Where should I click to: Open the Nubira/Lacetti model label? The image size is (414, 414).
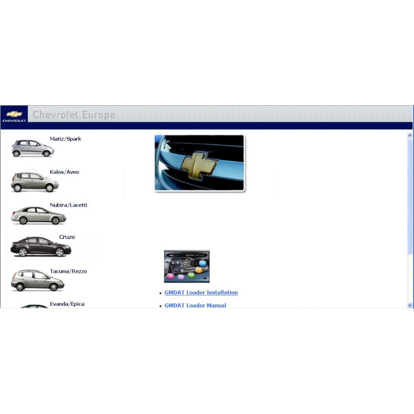tap(69, 205)
